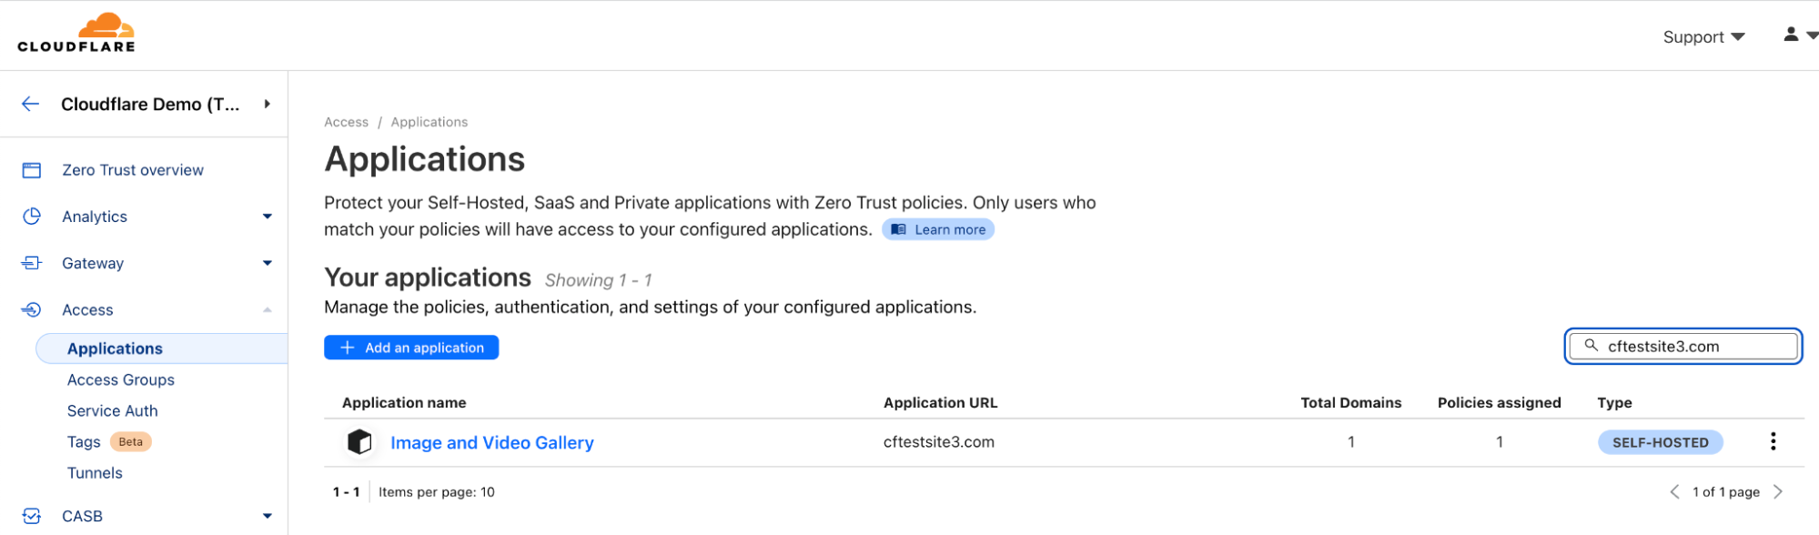The image size is (1819, 535).
Task: Click the application search field
Action: pos(1693,347)
